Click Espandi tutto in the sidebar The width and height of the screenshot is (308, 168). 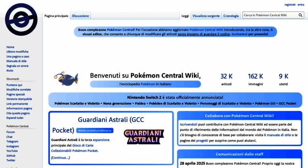click(x=15, y=118)
